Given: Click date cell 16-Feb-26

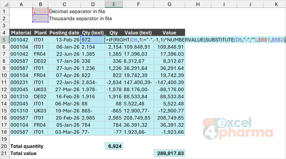Looking at the screenshot, I should [x=65, y=96].
